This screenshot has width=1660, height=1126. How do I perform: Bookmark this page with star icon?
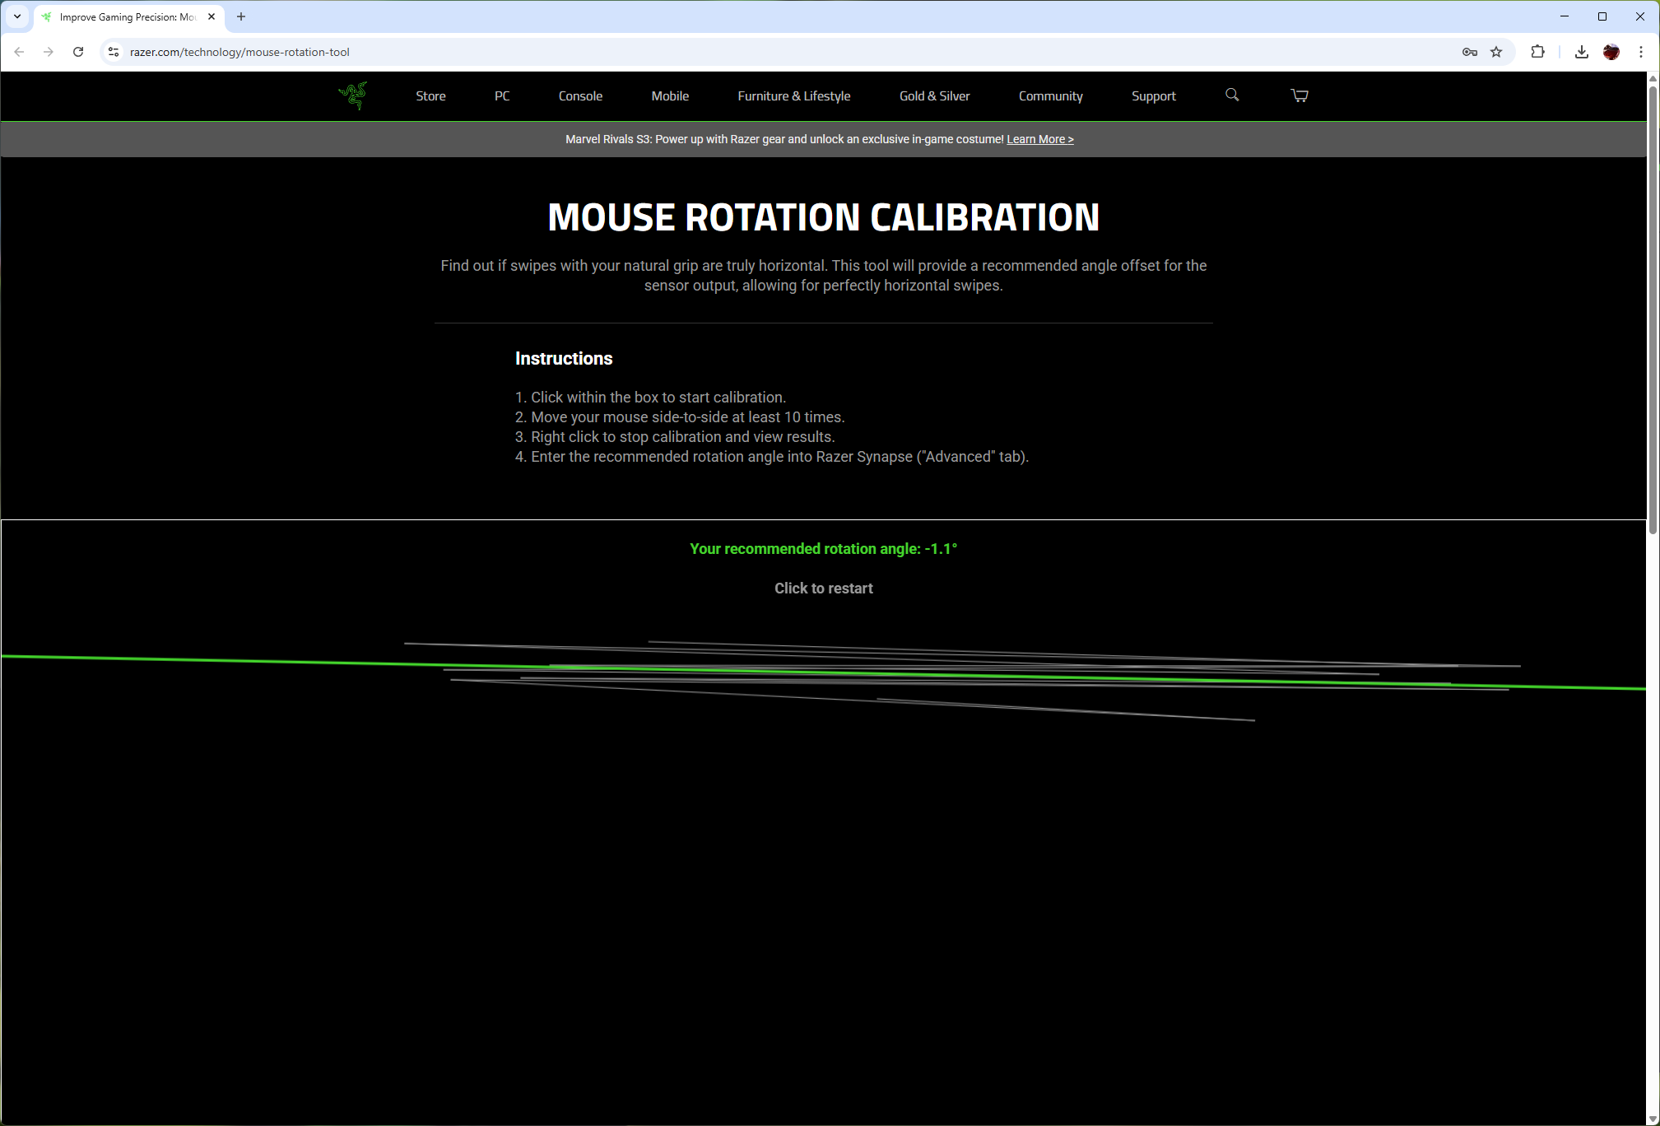[x=1496, y=52]
